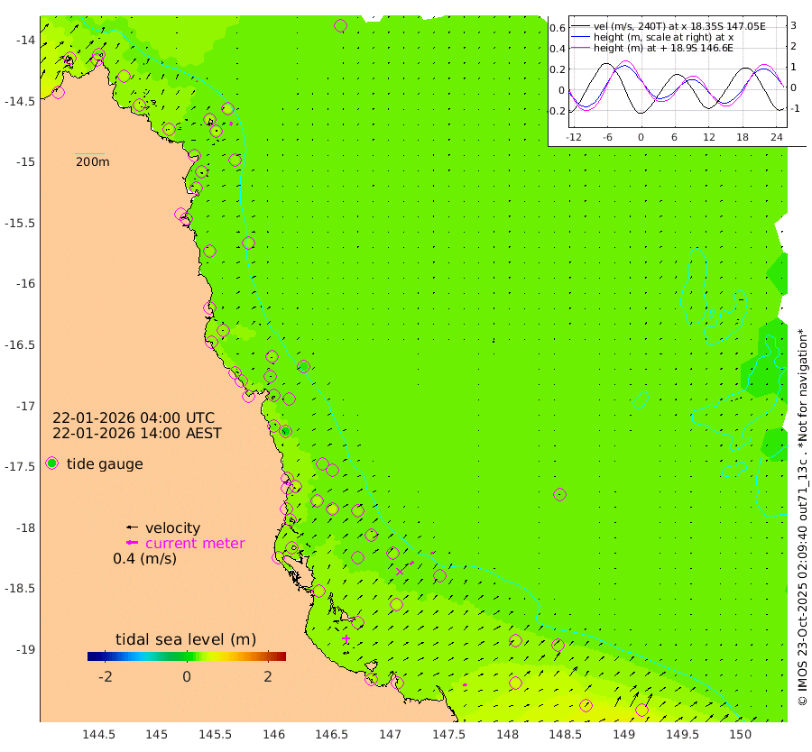812x752 pixels.
Task: Click the blue line sample in inset legend
Action: pos(580,37)
